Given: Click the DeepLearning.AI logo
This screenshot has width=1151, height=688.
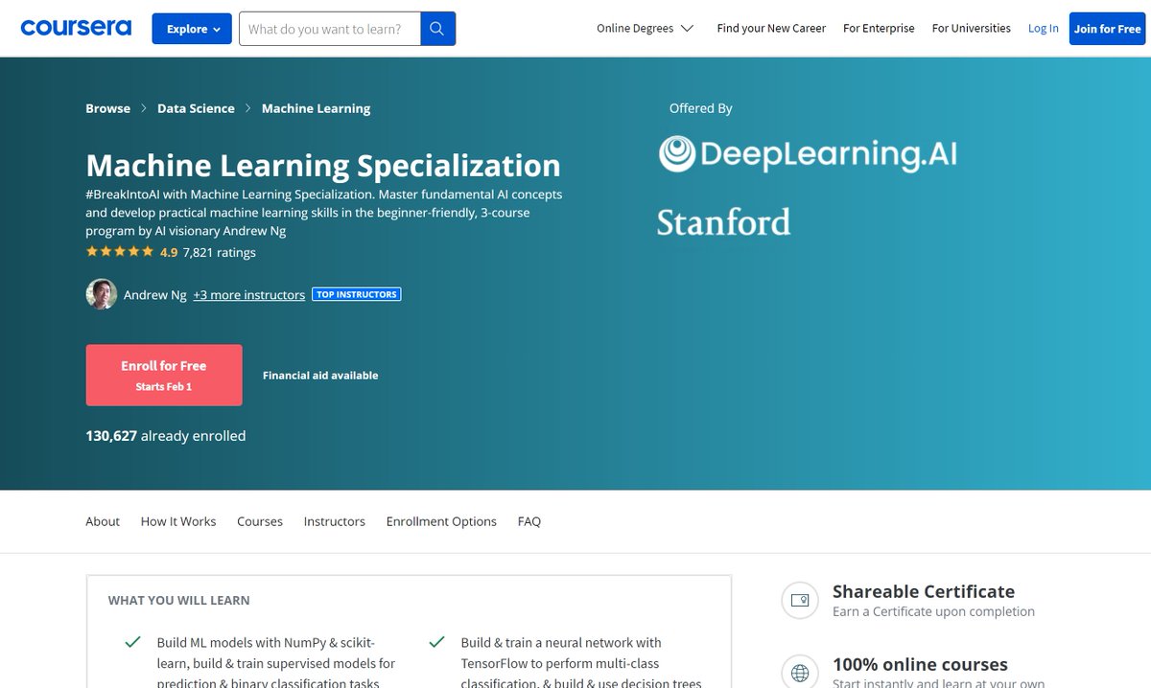Looking at the screenshot, I should (808, 153).
